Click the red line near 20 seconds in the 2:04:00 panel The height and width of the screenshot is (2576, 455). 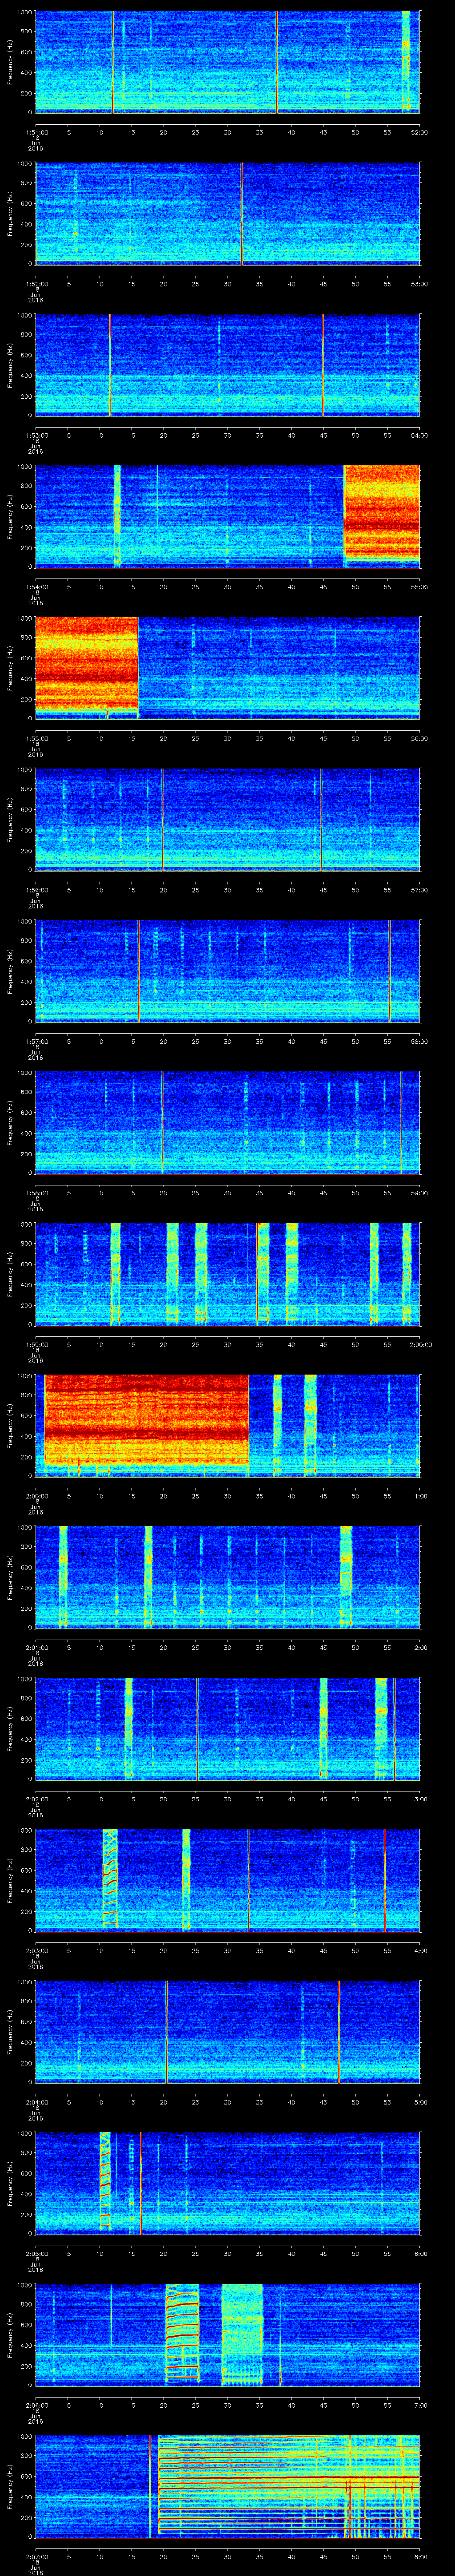(x=166, y=2031)
